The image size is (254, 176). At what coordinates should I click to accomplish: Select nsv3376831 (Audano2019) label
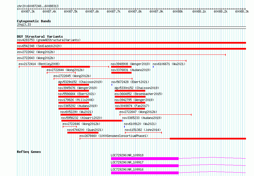point(131,70)
